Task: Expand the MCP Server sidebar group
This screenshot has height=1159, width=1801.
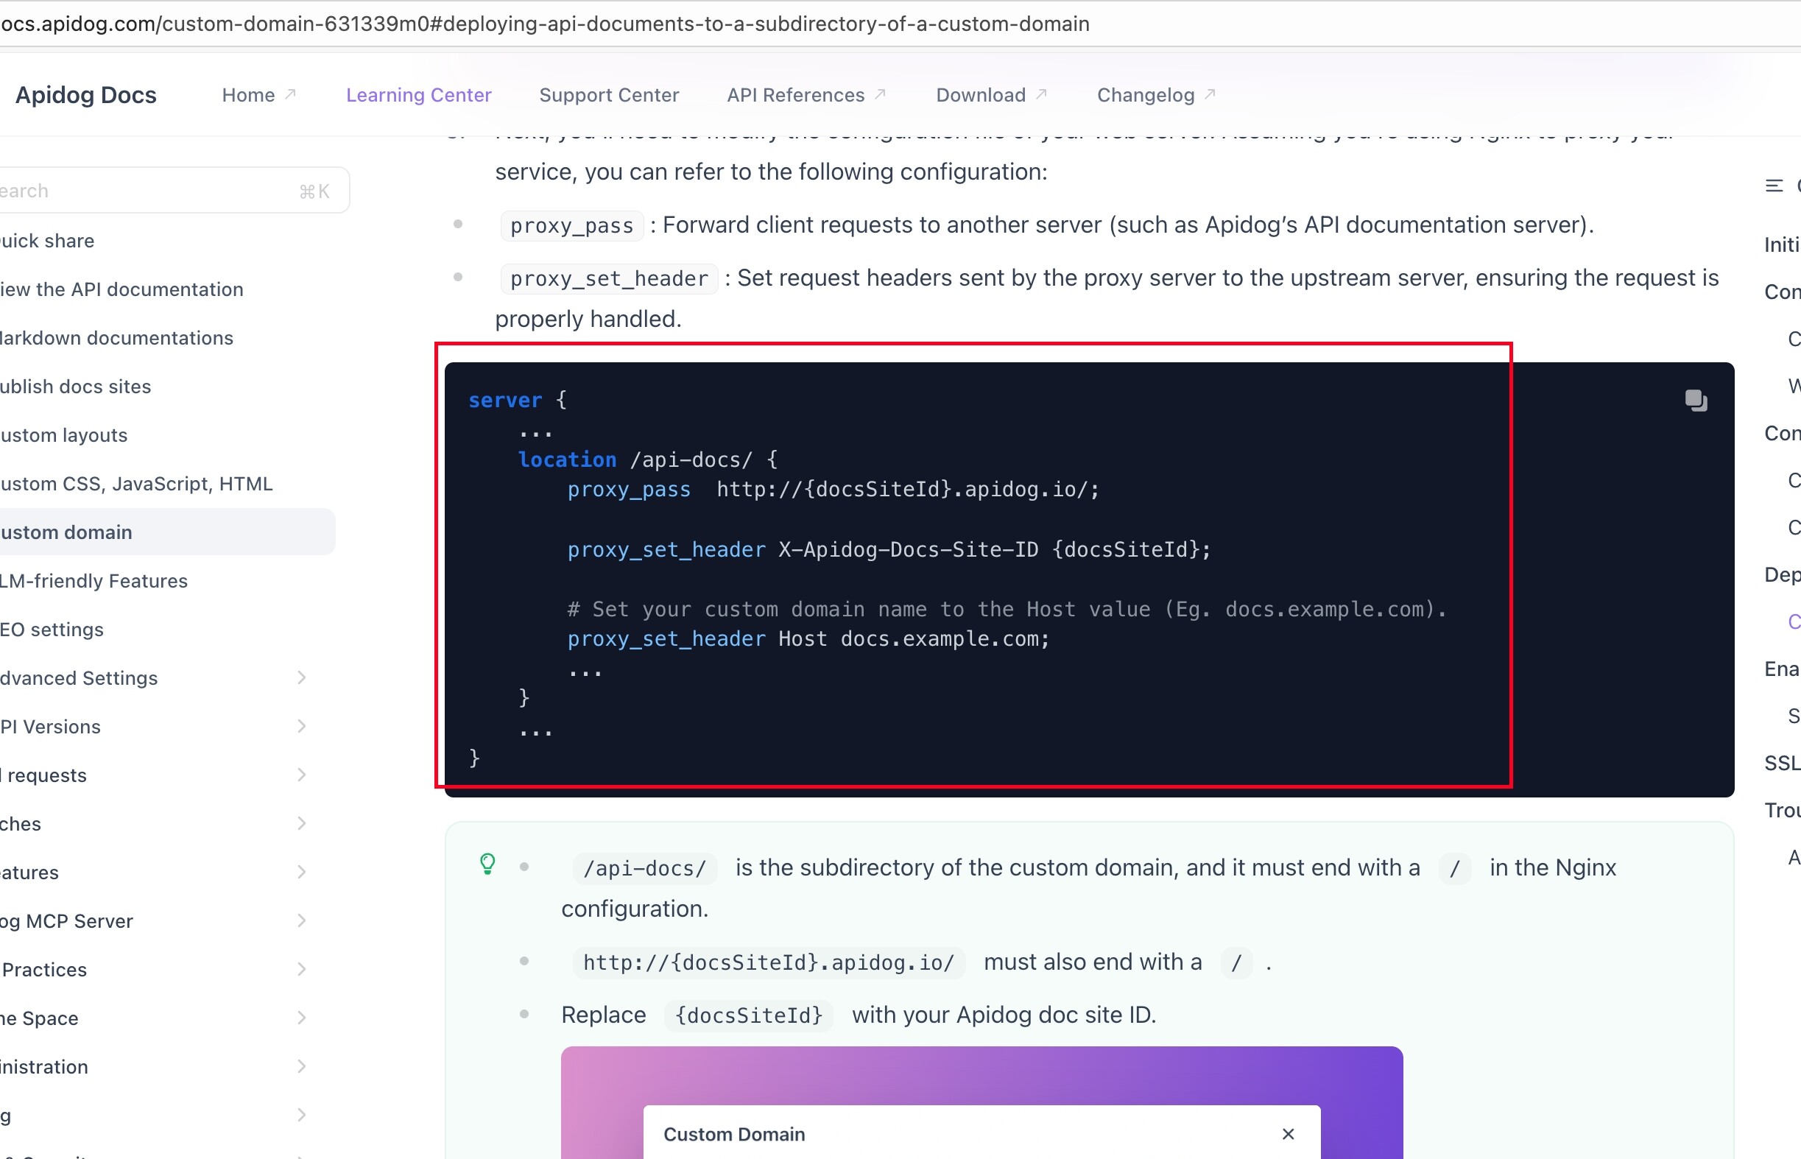Action: click(301, 920)
